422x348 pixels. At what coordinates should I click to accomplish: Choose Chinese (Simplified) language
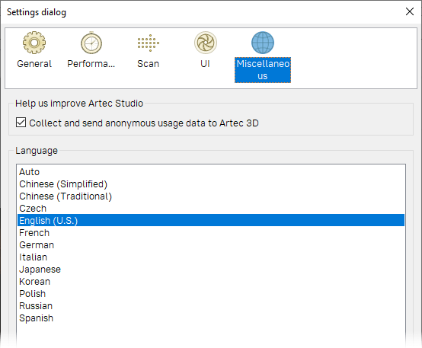tap(211, 184)
